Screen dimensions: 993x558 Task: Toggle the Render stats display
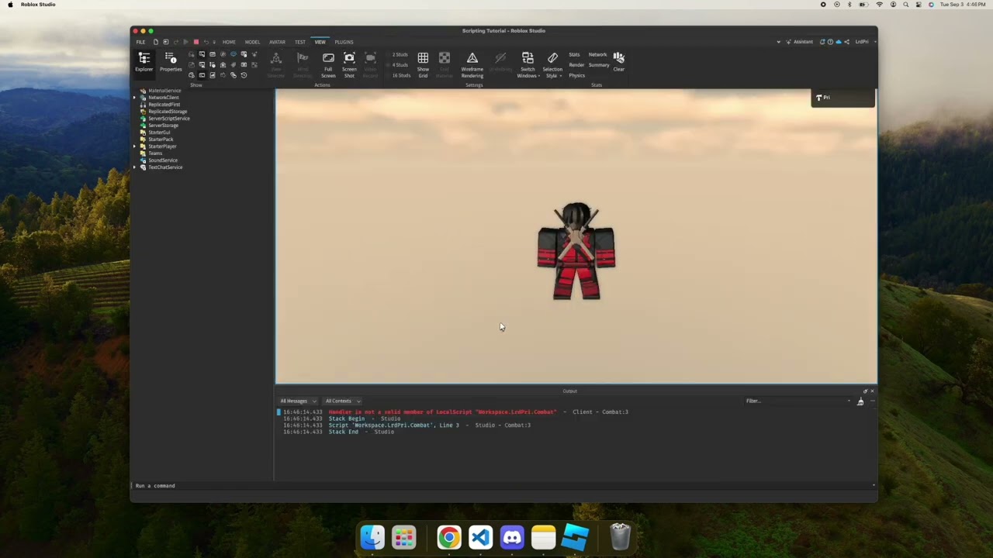(x=576, y=65)
